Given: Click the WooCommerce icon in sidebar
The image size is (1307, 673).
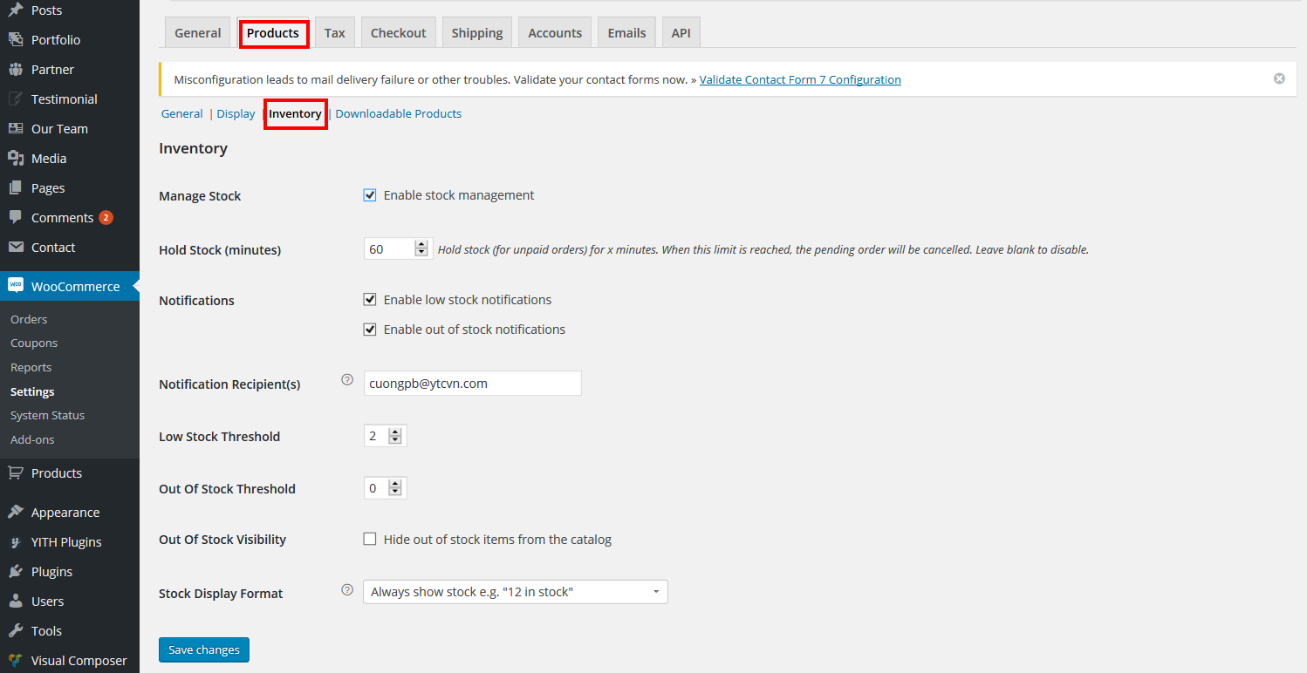Looking at the screenshot, I should pyautogui.click(x=16, y=286).
